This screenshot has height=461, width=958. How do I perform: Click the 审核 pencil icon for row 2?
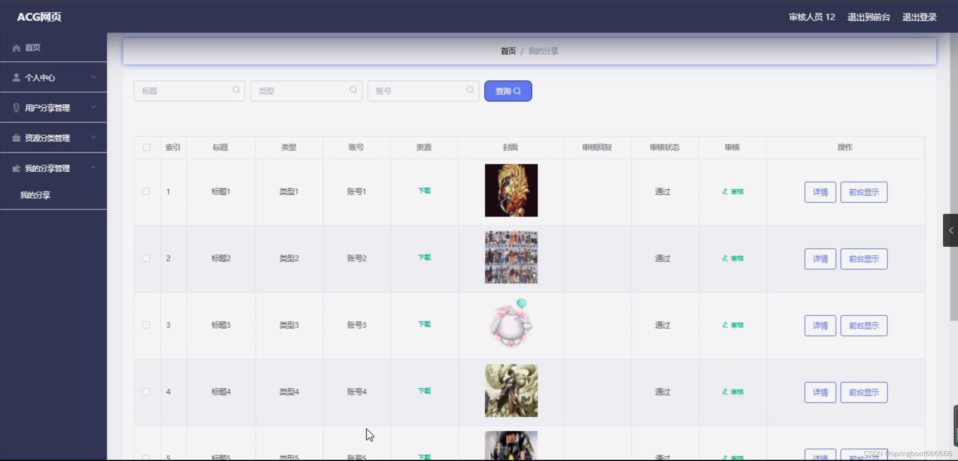pyautogui.click(x=725, y=258)
